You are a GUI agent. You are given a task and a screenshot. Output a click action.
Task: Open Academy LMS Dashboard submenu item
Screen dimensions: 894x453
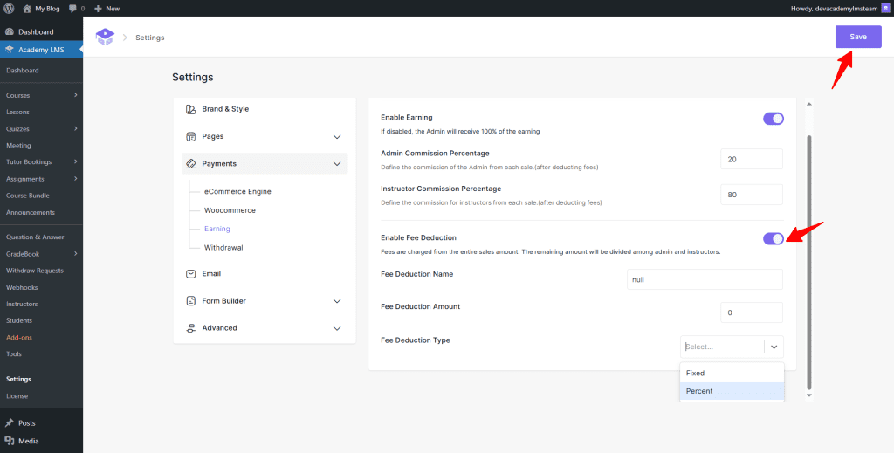click(x=22, y=71)
